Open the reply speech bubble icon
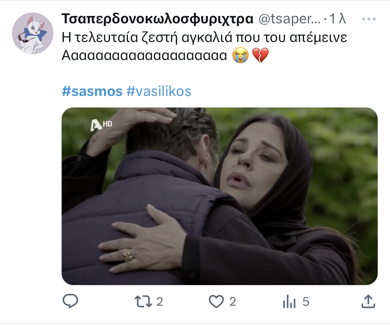 tap(70, 301)
